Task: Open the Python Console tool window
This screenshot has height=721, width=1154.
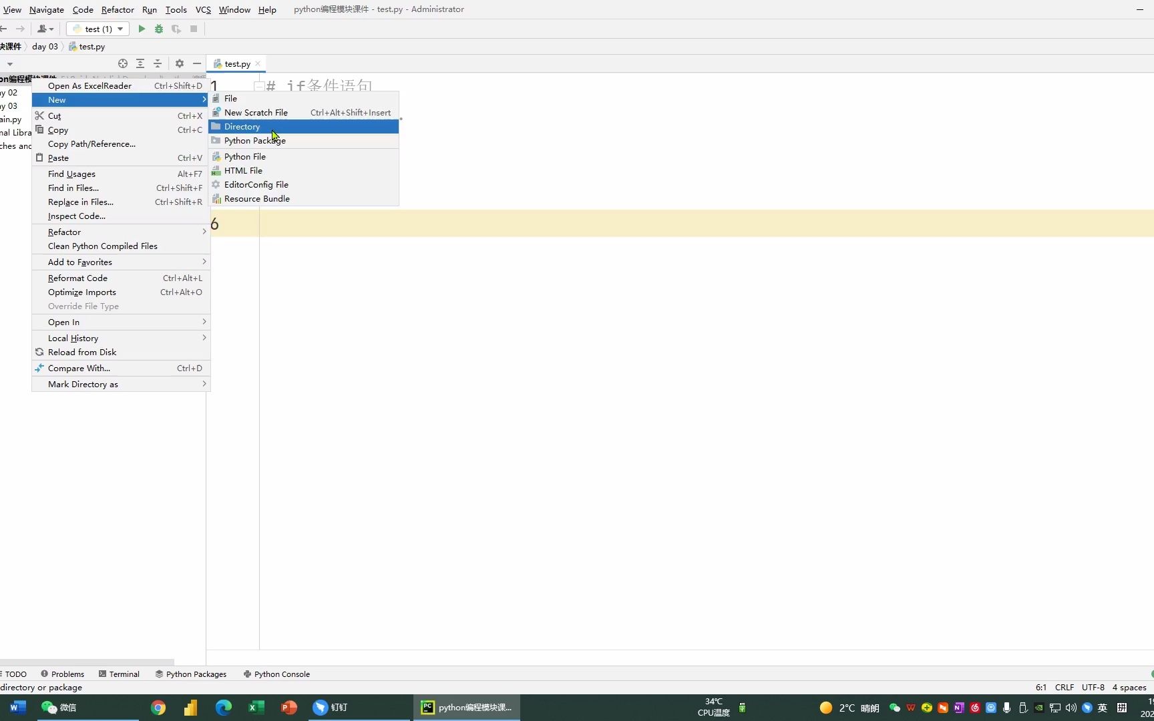Action: point(276,674)
